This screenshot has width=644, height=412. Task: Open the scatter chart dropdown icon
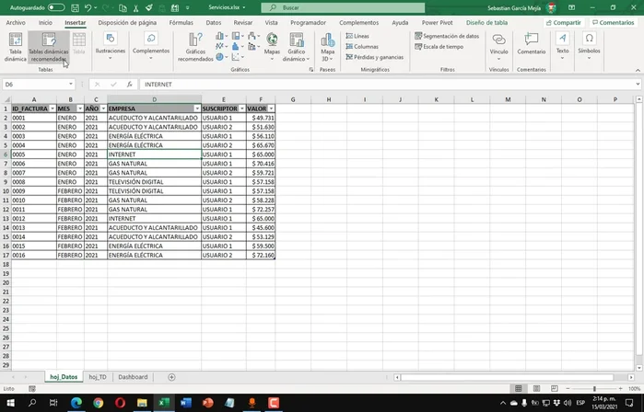click(238, 57)
